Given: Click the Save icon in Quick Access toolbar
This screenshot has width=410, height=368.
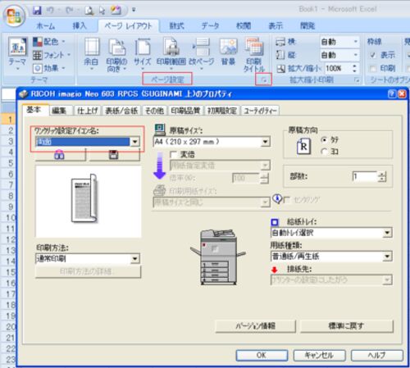Looking at the screenshot, I should tap(37, 11).
